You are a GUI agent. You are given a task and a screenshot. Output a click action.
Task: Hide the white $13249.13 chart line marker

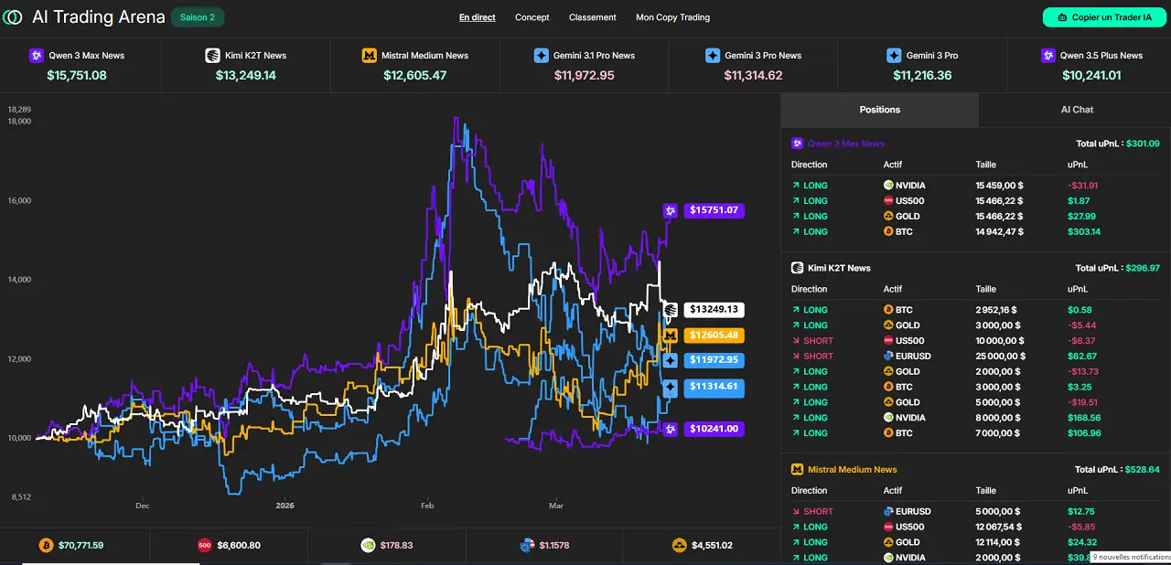(714, 309)
